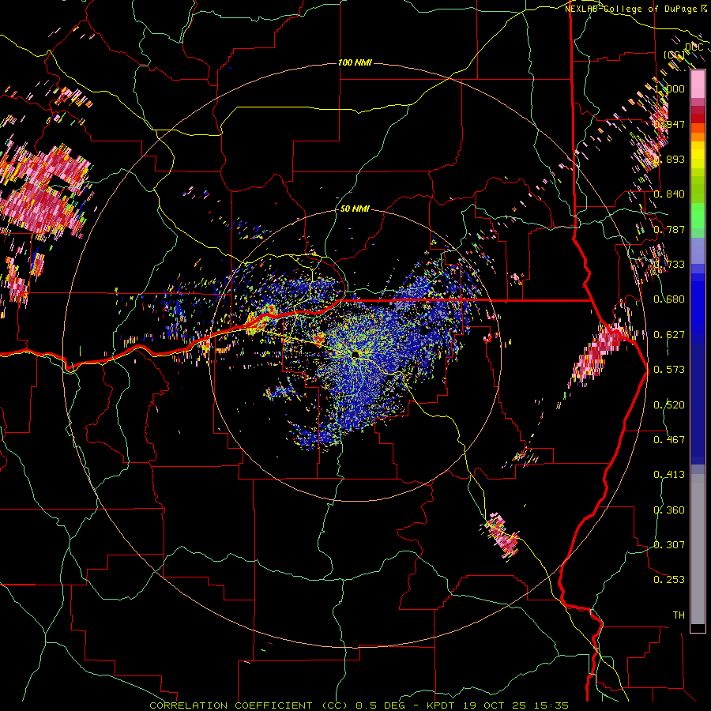This screenshot has width=711, height=711.
Task: Click the 100 NMI range ring label
Action: click(355, 62)
